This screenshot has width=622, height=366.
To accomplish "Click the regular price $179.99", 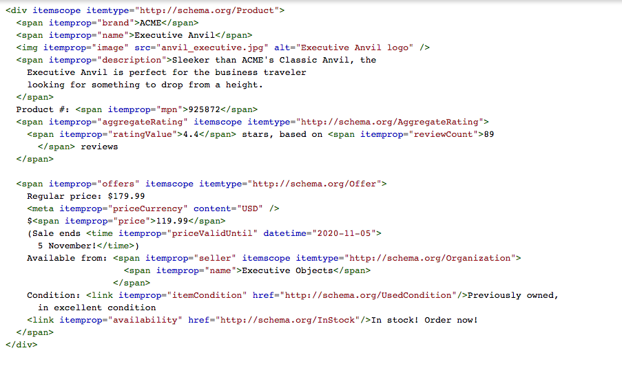I will [126, 197].
